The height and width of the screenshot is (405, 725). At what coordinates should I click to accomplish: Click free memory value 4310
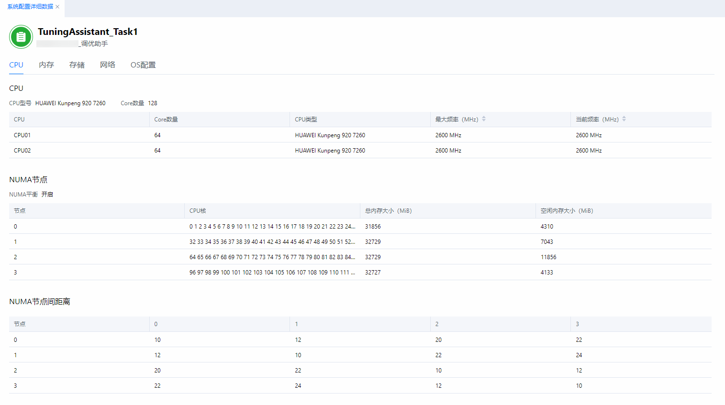(547, 227)
